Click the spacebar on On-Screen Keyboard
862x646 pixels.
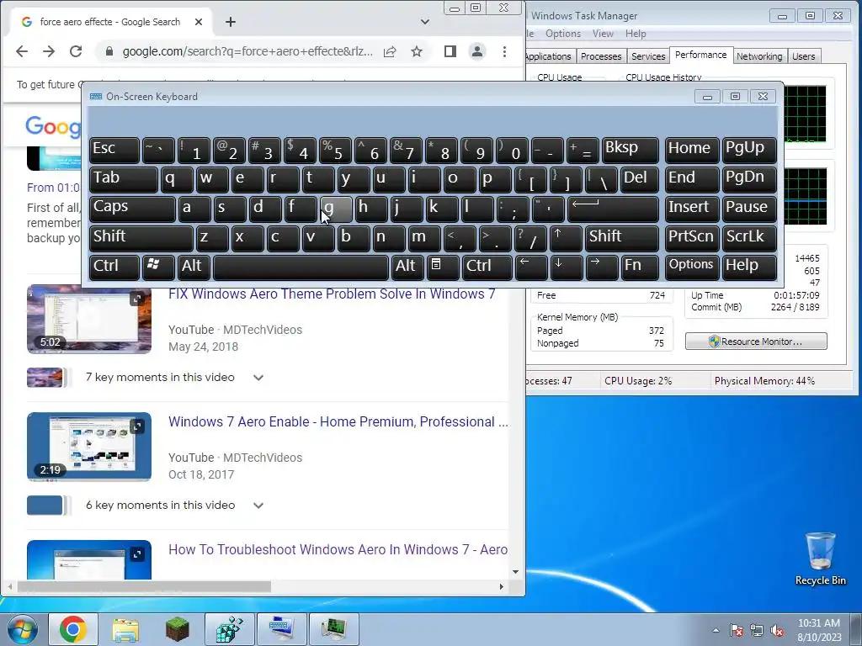[x=301, y=267]
